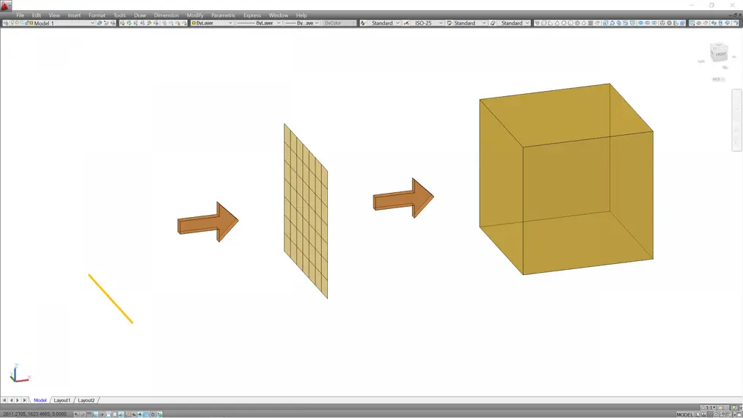Screen dimensions: 743x418
Task: Select the yellow line object
Action: pyautogui.click(x=111, y=299)
